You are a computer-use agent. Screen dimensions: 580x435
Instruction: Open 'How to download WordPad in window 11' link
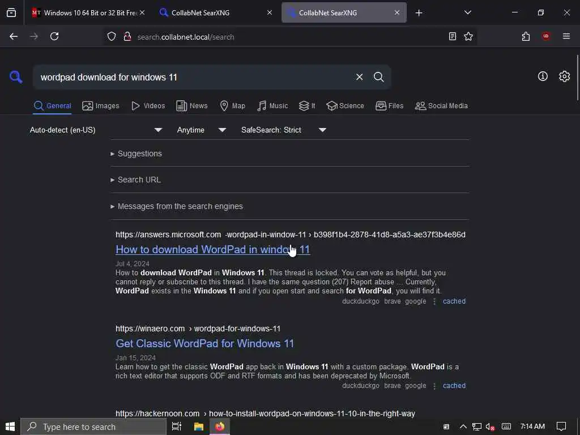[x=213, y=250]
